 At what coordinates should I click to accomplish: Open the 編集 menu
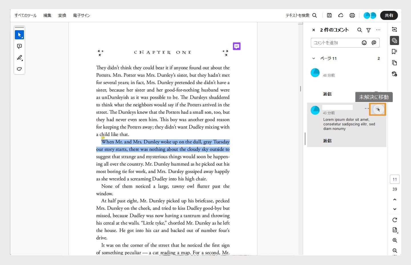pos(47,15)
